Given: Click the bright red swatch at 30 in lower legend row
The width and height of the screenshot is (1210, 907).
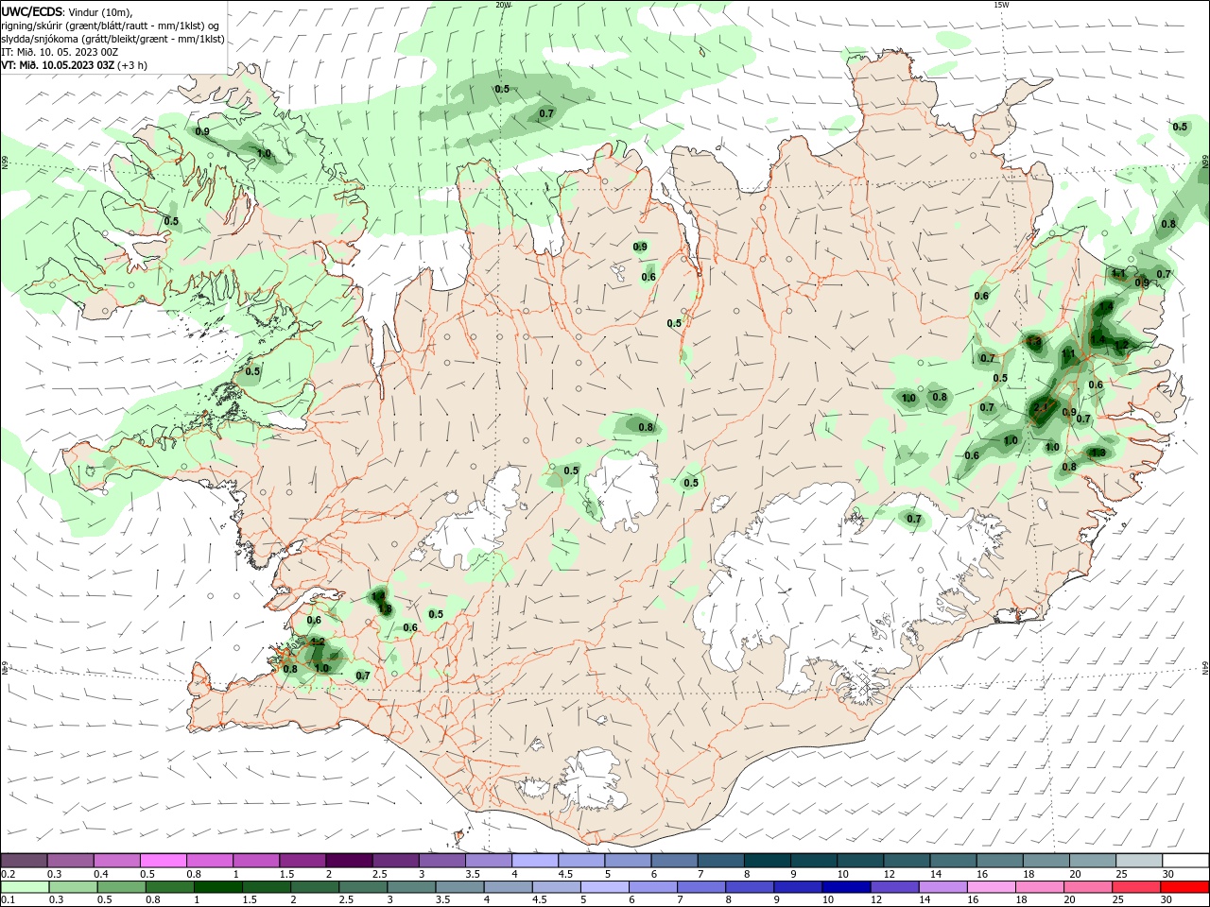Looking at the screenshot, I should tap(1185, 887).
